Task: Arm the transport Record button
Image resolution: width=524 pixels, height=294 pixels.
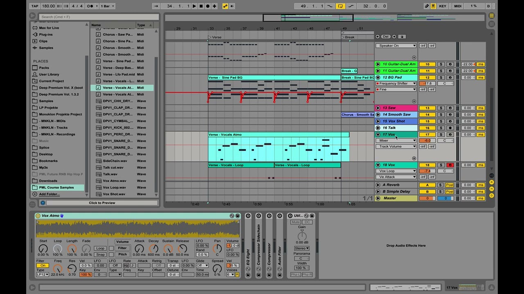Action: tap(208, 6)
